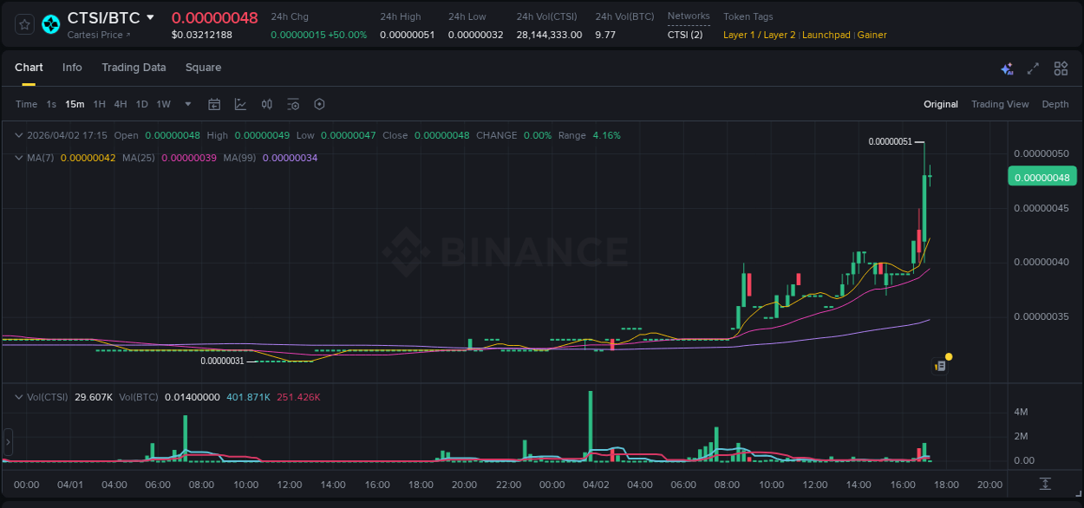Image resolution: width=1084 pixels, height=508 pixels.
Task: Select the Trading View chart mode
Action: tap(999, 104)
